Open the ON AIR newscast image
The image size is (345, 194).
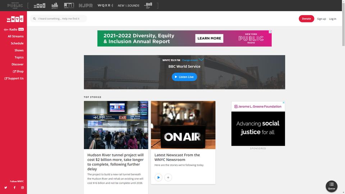(x=183, y=125)
